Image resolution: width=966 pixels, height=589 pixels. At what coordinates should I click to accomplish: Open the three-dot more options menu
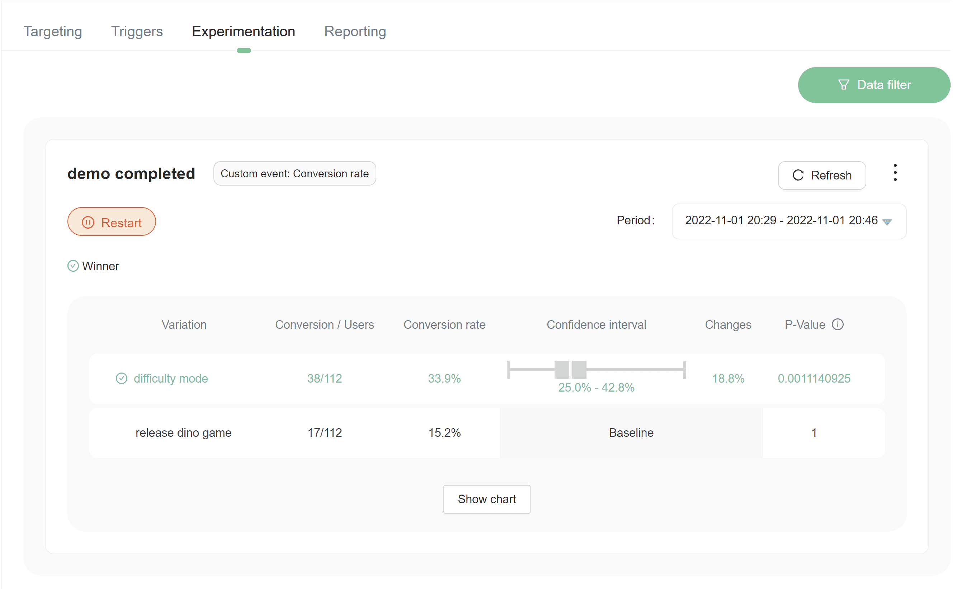tap(895, 173)
